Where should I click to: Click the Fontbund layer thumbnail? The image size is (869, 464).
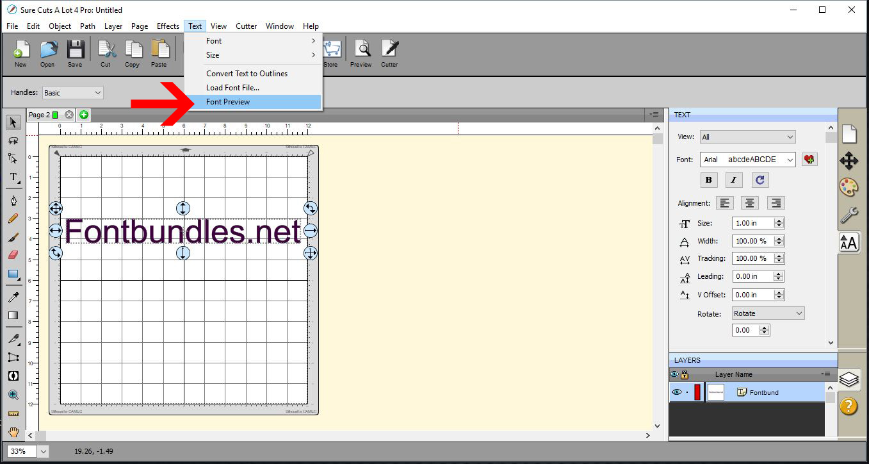click(716, 392)
